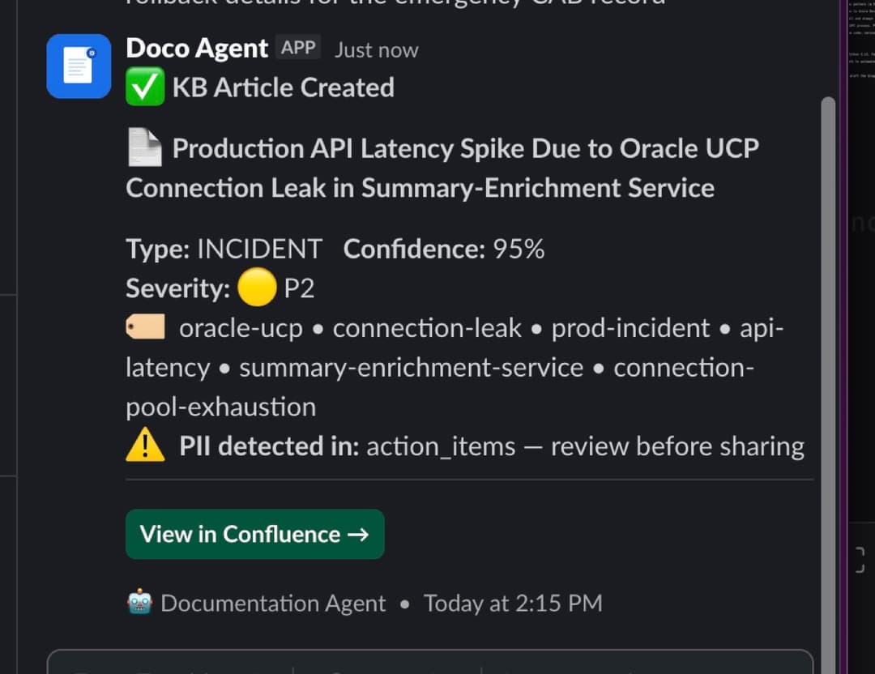Click the 'prod-incident' tag

point(630,328)
